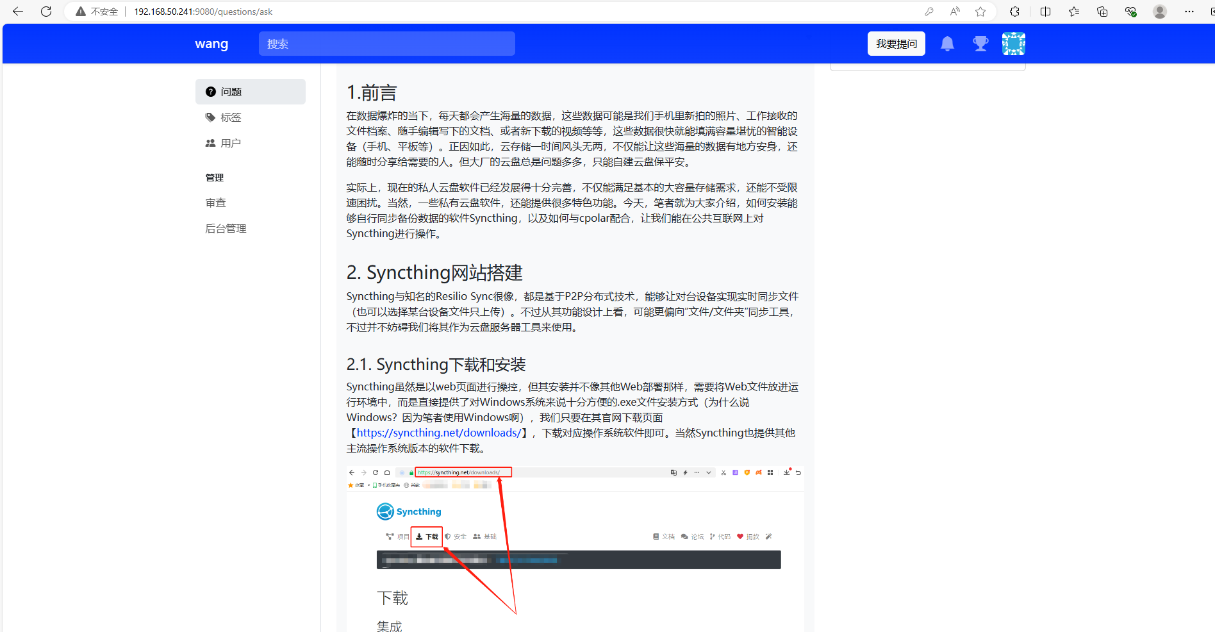Click the embedded Syncthing download page screenshot
This screenshot has height=632, width=1215.
575,549
